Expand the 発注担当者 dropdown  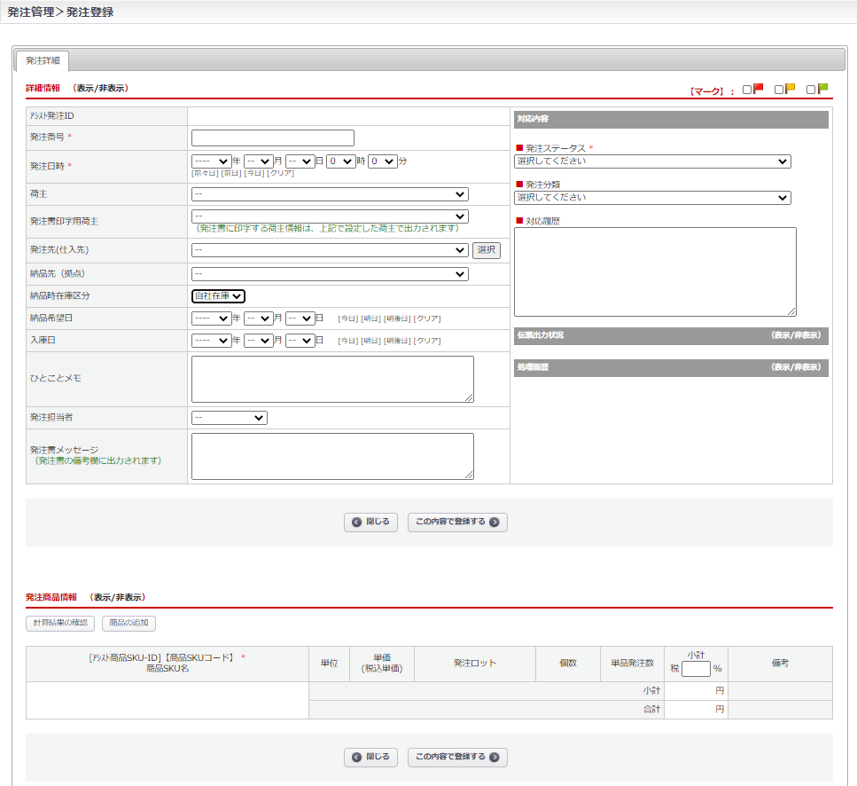(229, 418)
